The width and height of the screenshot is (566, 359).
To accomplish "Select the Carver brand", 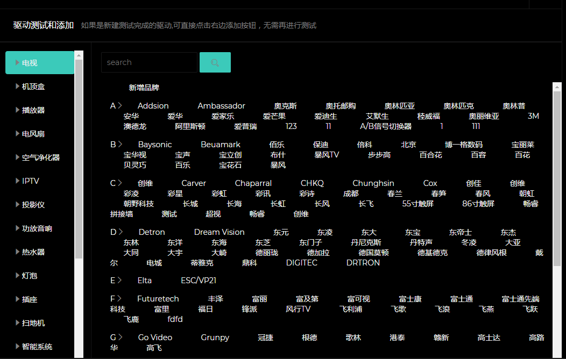I will [194, 183].
